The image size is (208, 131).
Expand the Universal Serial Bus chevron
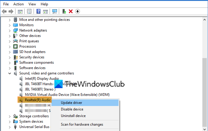[x=10, y=127]
